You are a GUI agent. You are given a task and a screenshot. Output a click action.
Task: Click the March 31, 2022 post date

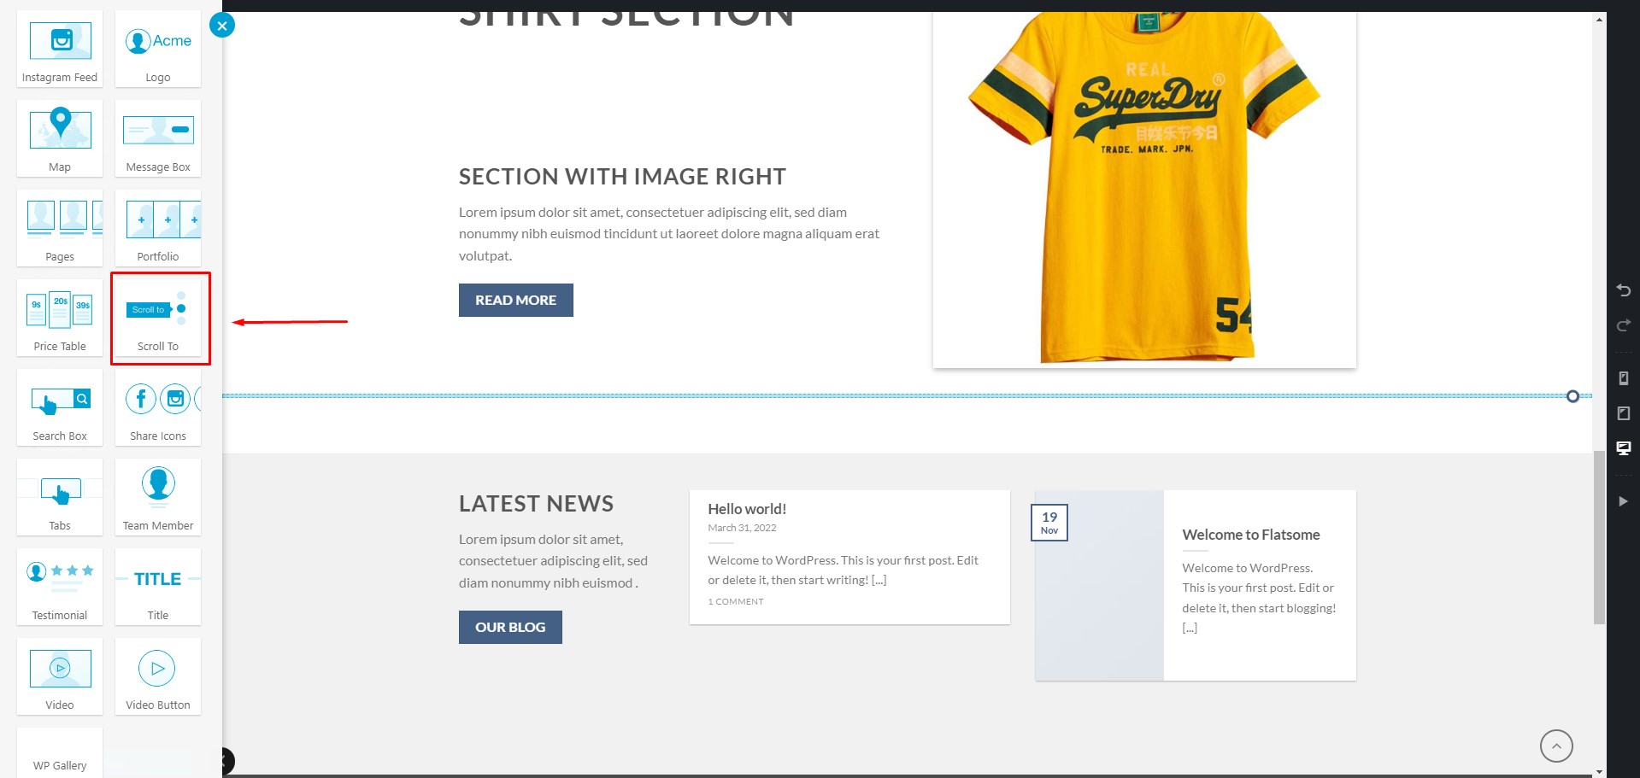coord(742,528)
